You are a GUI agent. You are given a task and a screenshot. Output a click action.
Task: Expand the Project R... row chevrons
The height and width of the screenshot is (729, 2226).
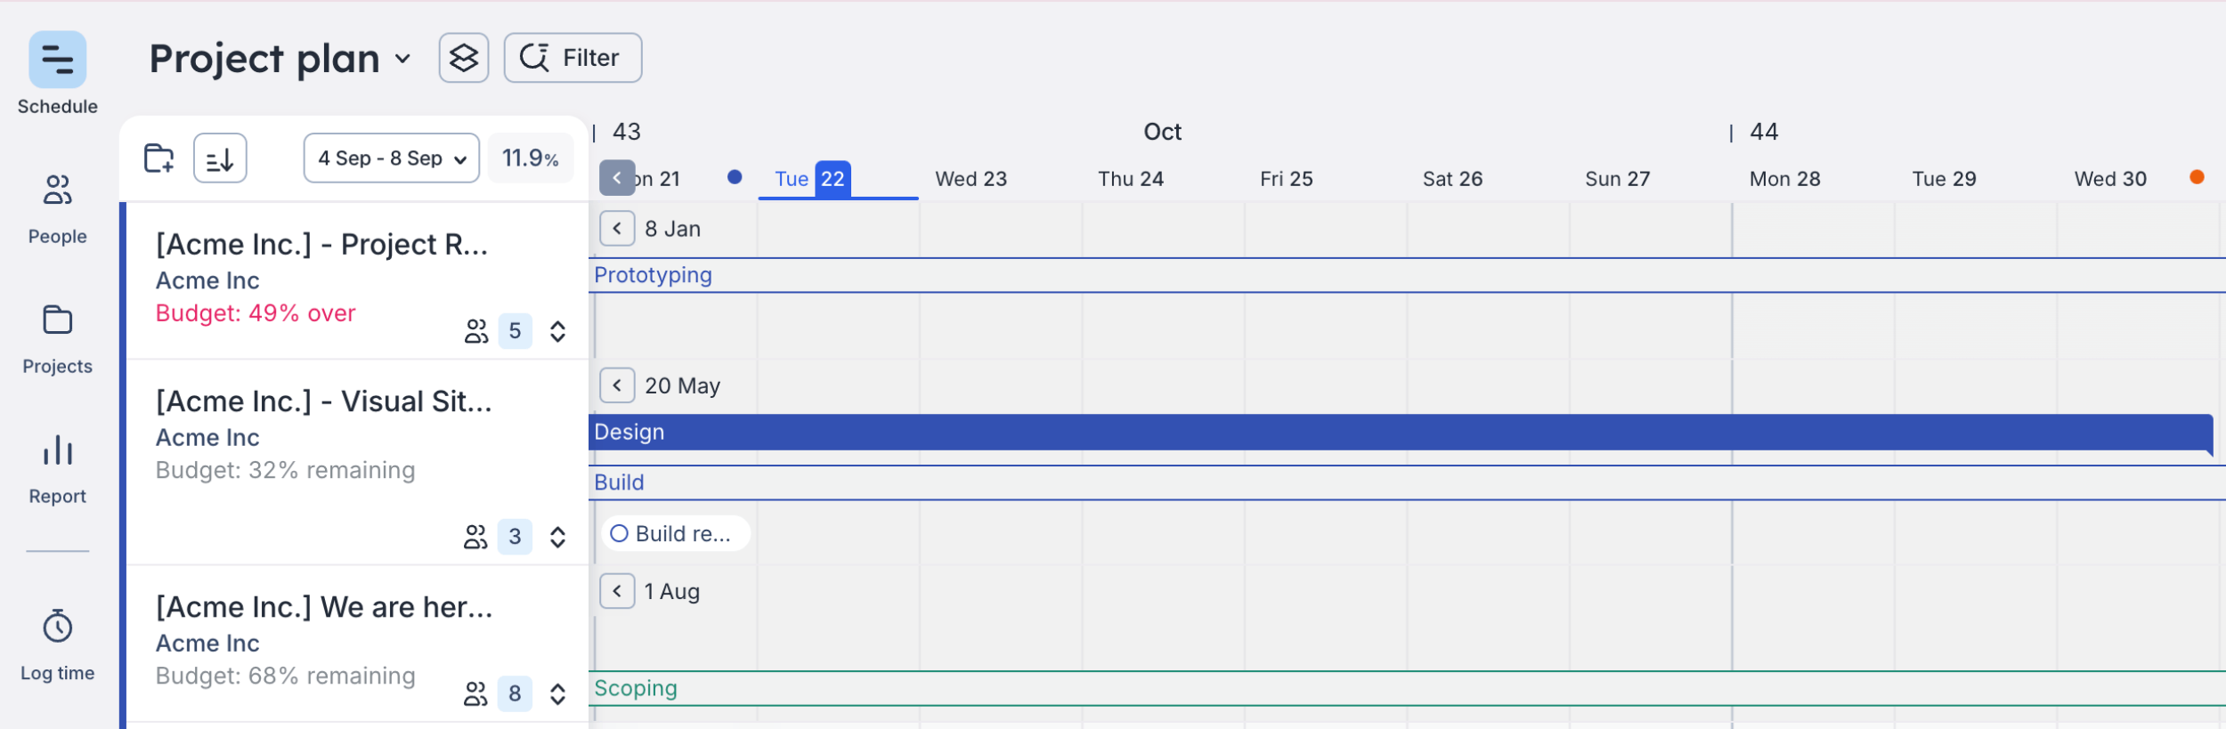coord(558,332)
